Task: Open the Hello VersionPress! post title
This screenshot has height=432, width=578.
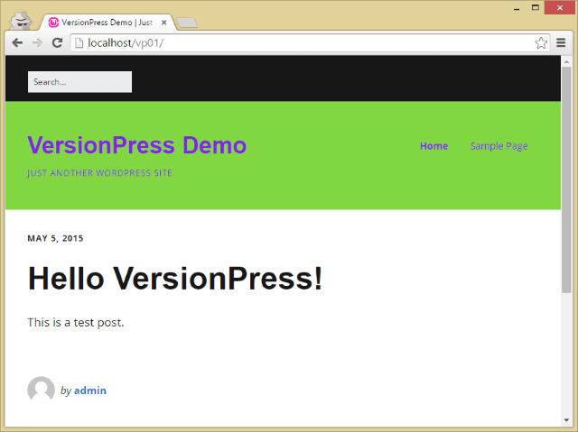Action: point(175,279)
